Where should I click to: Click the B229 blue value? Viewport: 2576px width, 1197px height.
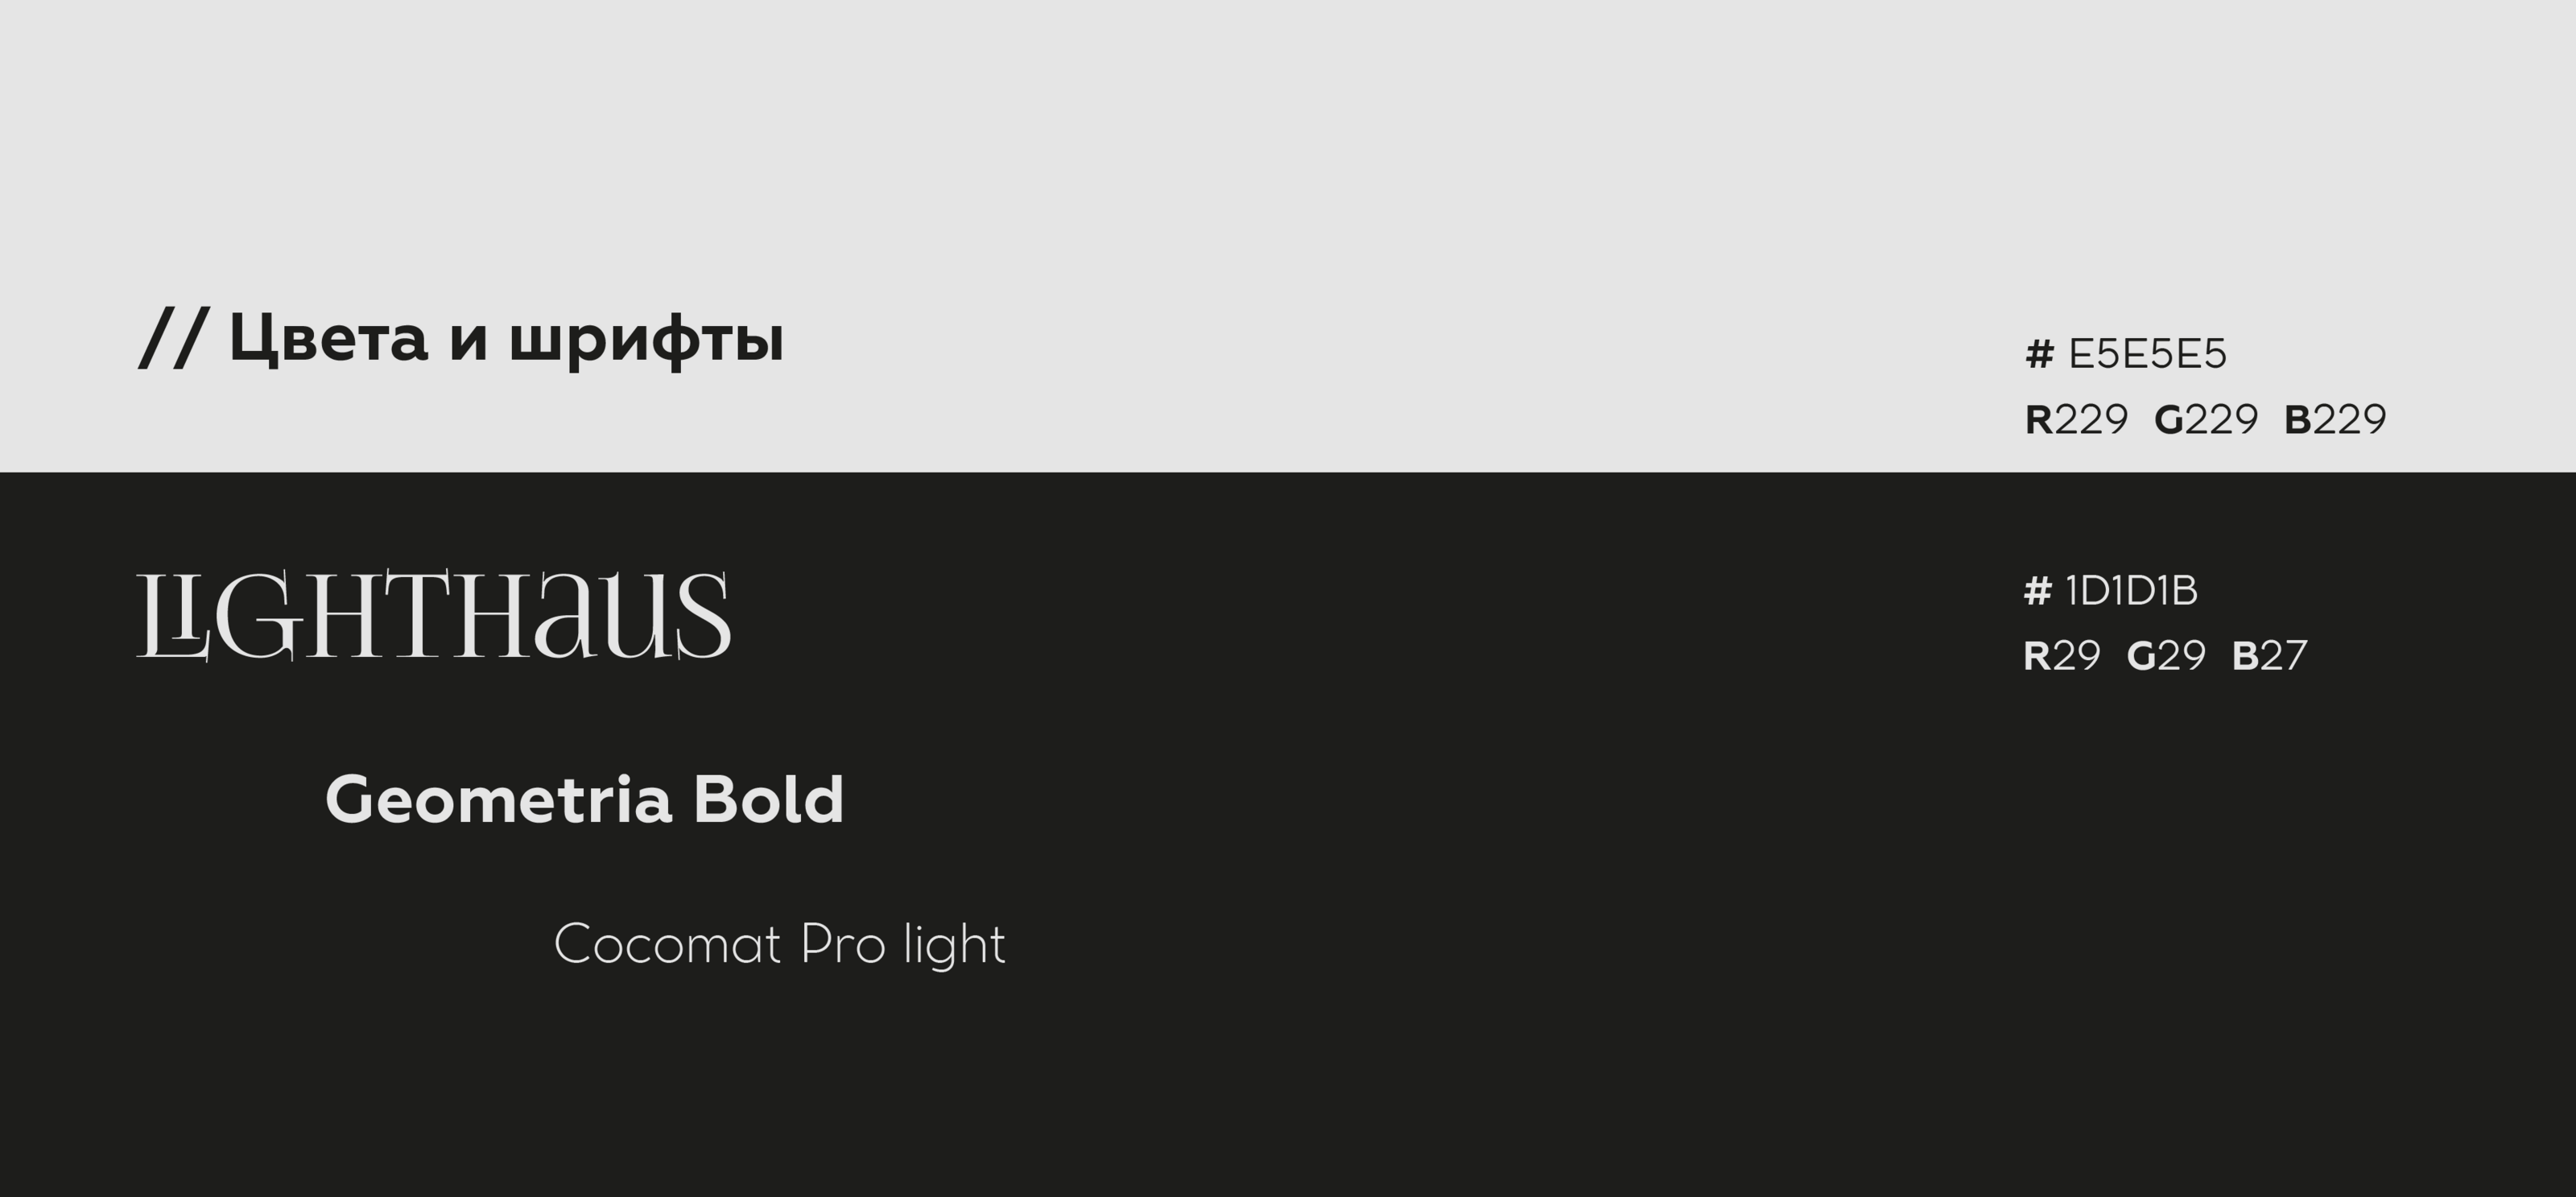[x=2335, y=419]
